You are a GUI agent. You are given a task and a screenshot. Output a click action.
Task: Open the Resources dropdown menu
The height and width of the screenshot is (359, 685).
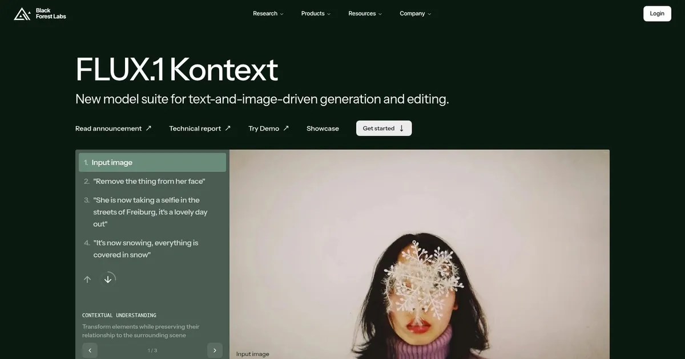(365, 14)
